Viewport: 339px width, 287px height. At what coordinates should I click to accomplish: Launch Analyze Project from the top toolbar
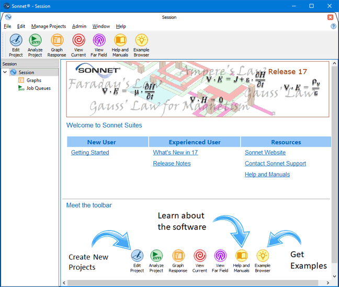click(35, 45)
